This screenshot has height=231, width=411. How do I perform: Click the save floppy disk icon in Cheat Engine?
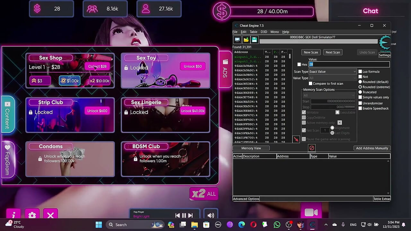pos(254,40)
